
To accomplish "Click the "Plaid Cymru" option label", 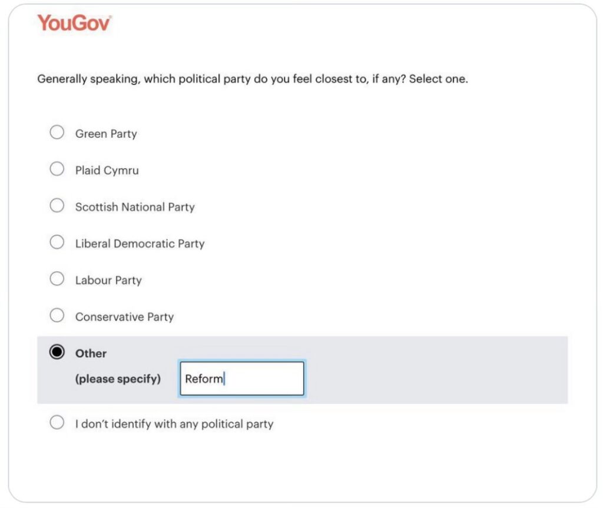I will [x=107, y=171].
